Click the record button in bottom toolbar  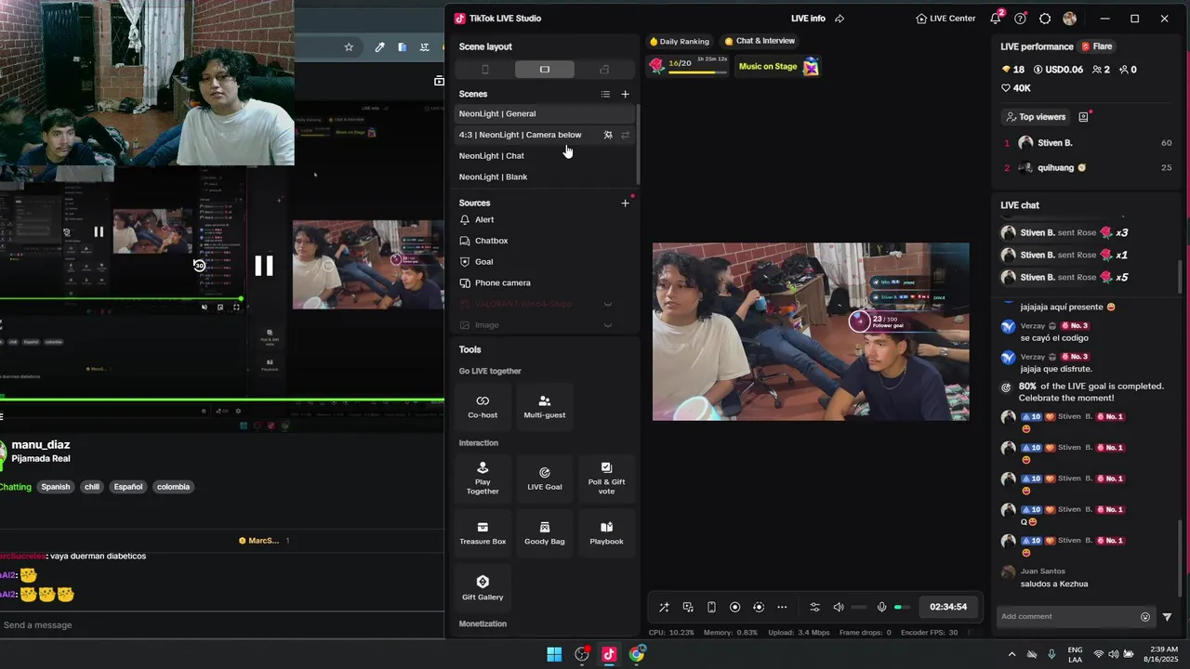(x=734, y=607)
